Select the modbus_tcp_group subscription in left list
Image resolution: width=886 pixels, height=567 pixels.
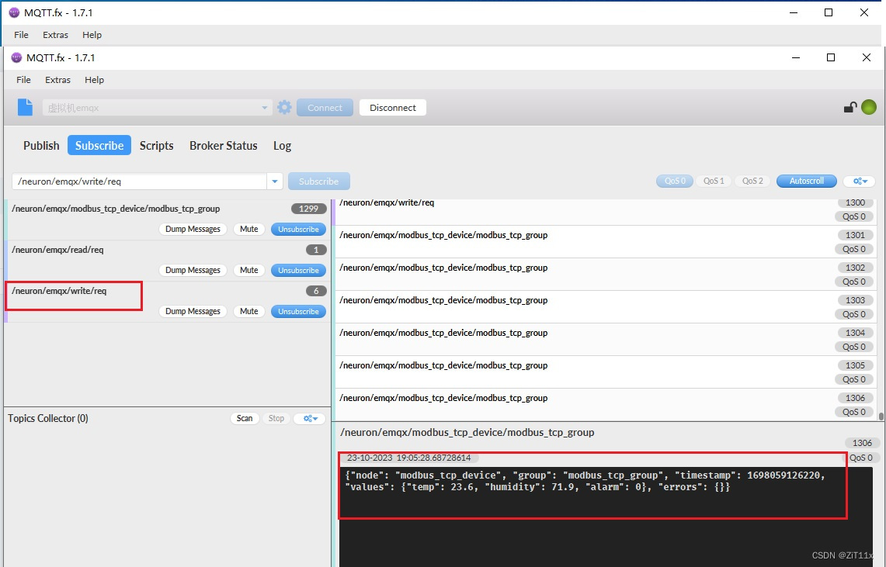point(167,220)
